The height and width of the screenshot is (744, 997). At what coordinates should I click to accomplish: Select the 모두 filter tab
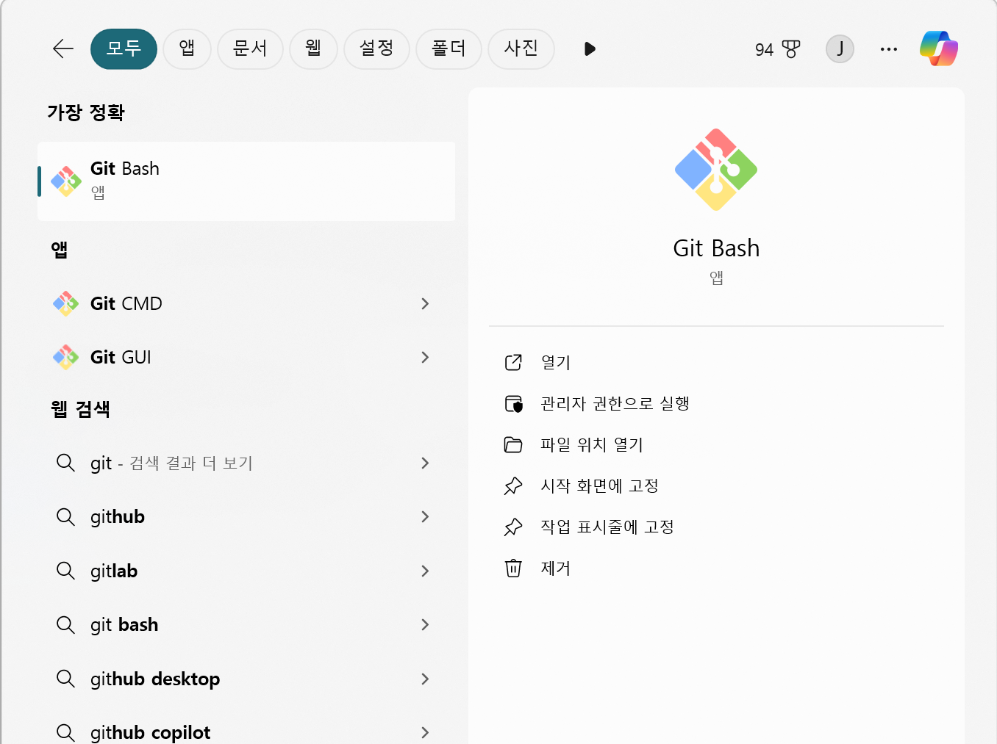coord(124,49)
